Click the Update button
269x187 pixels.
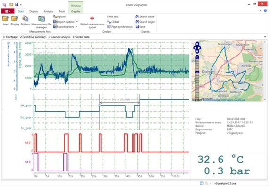click(x=59, y=16)
